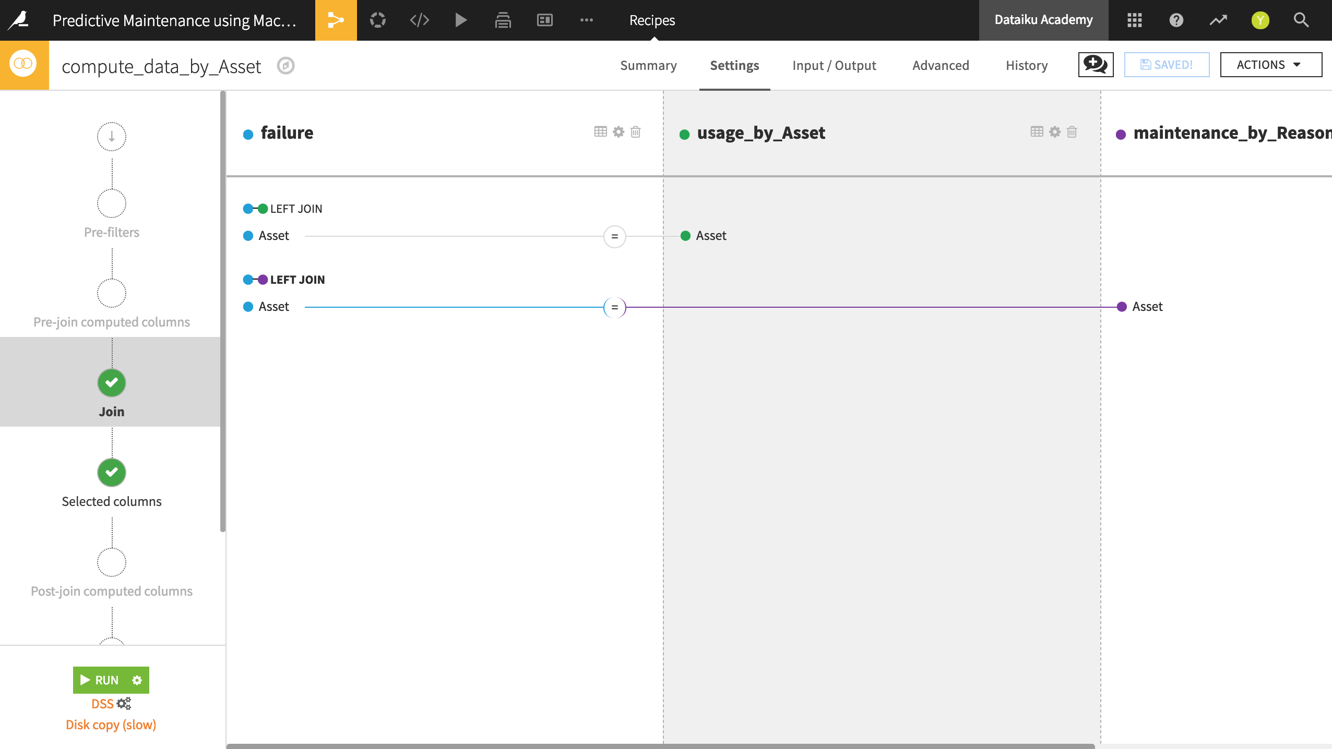
Task: Click the compute_data_by_Asset recipe title
Action: 161,66
